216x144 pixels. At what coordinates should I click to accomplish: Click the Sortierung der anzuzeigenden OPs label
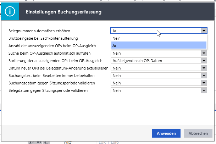[55, 61]
